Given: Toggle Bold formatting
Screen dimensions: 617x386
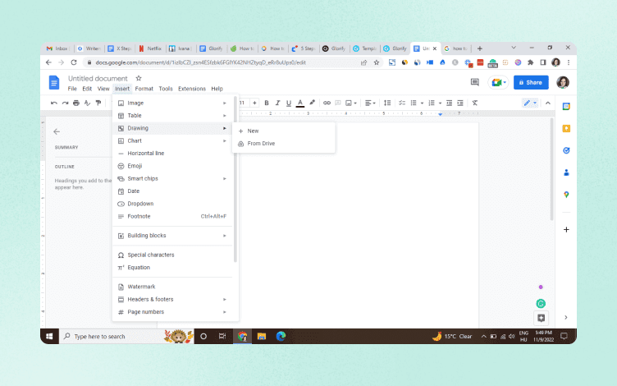Looking at the screenshot, I should (267, 103).
